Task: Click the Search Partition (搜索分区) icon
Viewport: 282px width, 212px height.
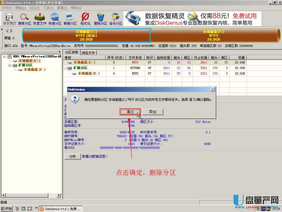Action: [25, 19]
